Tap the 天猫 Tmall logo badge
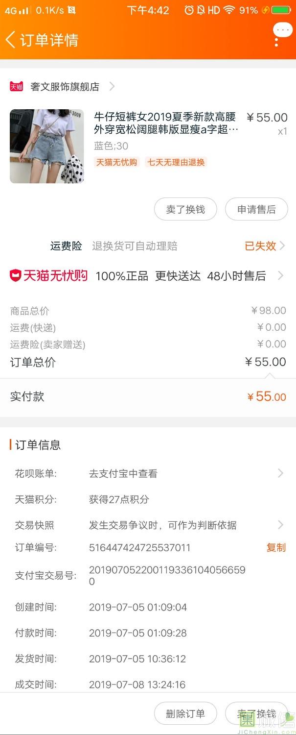 click(x=16, y=87)
